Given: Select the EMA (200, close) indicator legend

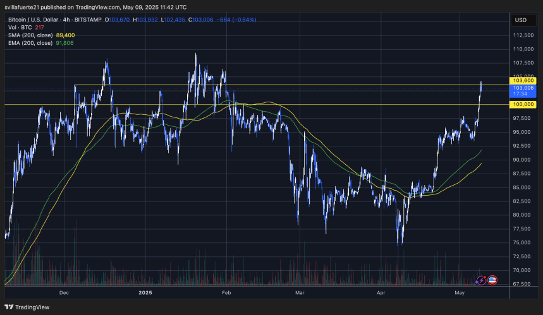Looking at the screenshot, I should point(30,43).
